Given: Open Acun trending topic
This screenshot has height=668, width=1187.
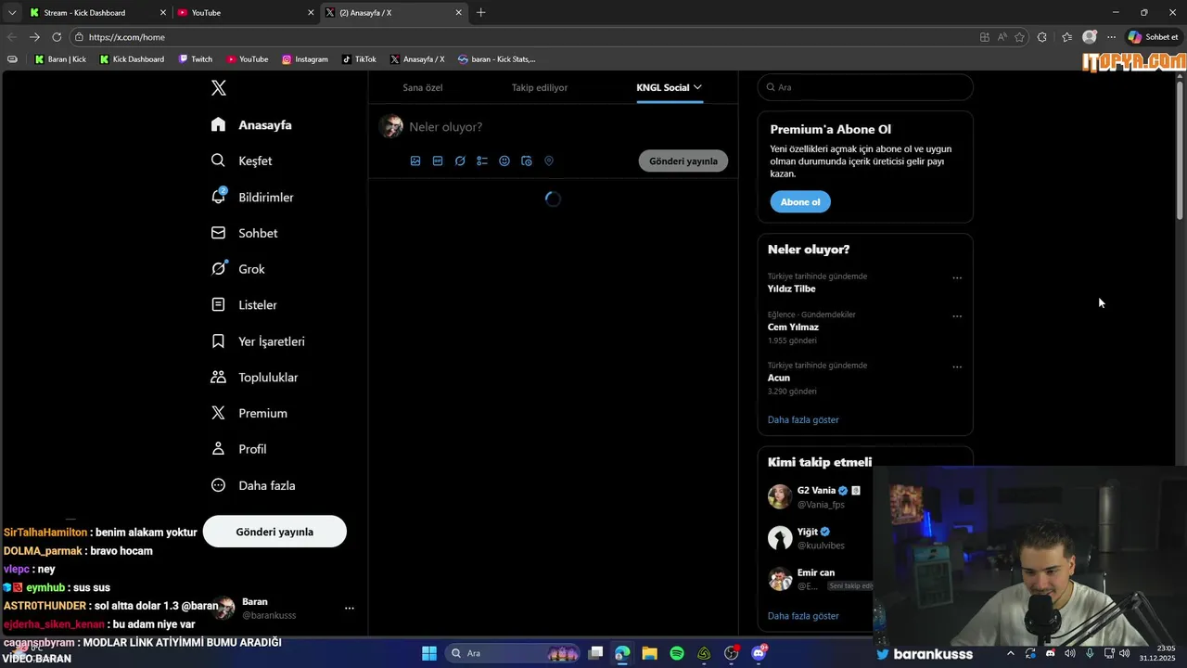Looking at the screenshot, I should 779,378.
